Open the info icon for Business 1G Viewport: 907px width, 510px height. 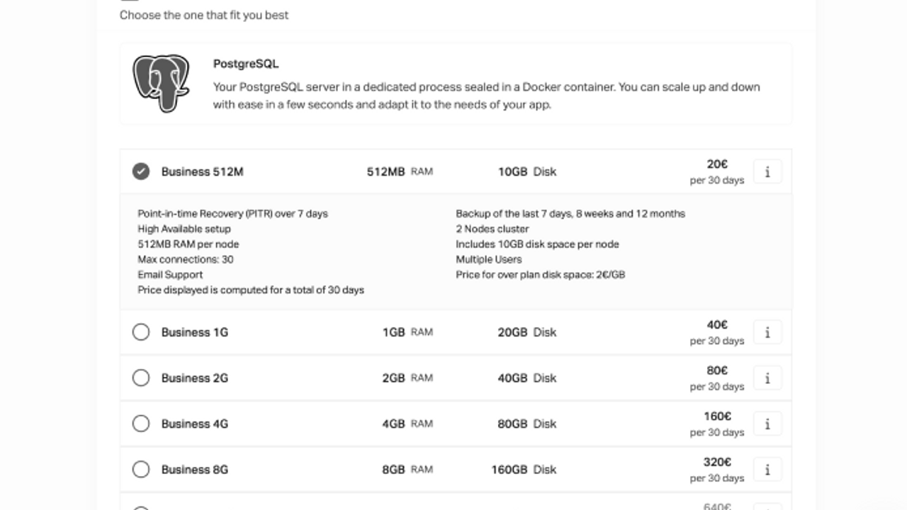[x=767, y=331]
